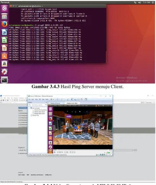
Task: Expand the VMware library search dropdown arrow
Action: tap(46, 105)
